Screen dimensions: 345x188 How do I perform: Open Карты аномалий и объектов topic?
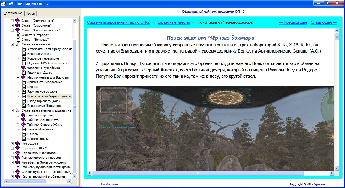[x=43, y=176]
